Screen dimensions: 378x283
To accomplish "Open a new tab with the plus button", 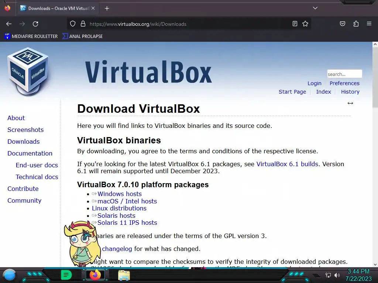I will coord(107,8).
